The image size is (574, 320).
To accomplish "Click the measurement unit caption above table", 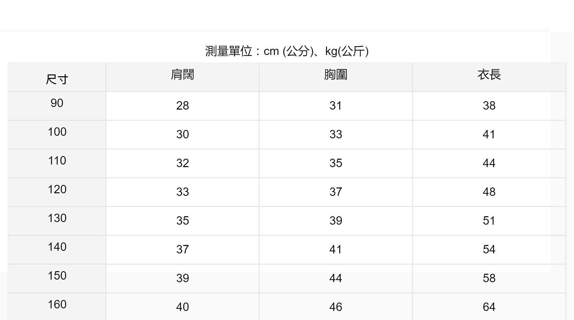I will point(287,51).
